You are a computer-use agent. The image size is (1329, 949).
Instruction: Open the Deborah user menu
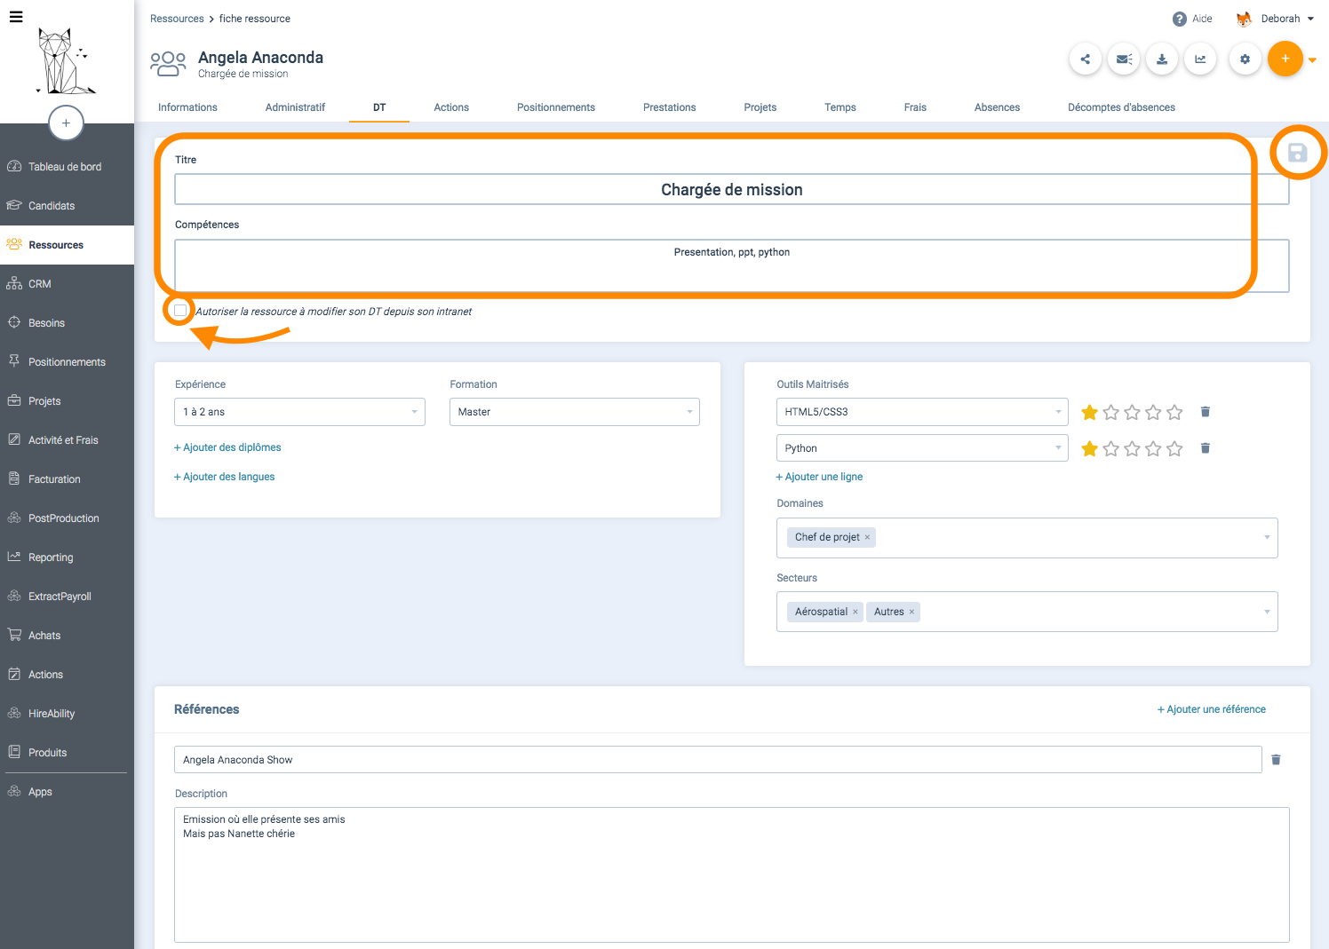tap(1275, 19)
